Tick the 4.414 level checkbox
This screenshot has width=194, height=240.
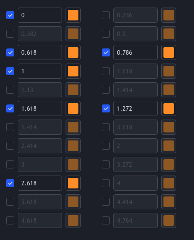click(x=106, y=202)
